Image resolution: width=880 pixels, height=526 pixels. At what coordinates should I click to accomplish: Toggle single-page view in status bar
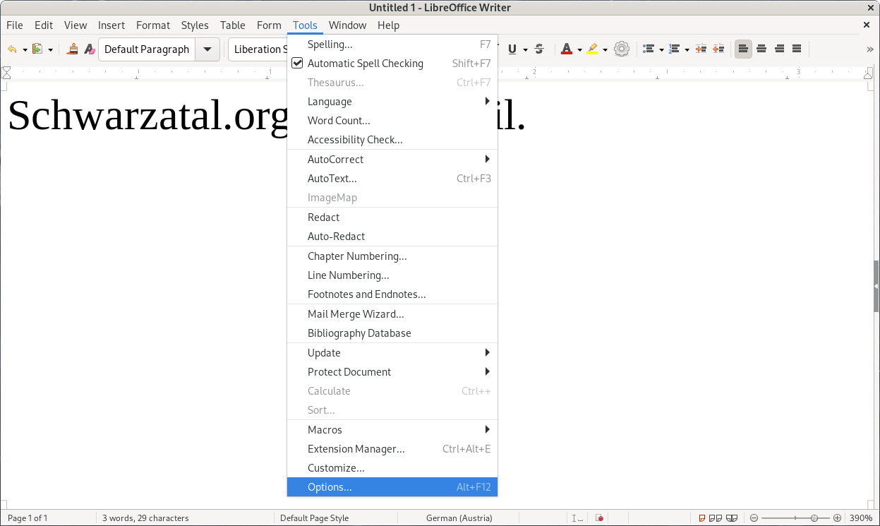(x=703, y=518)
